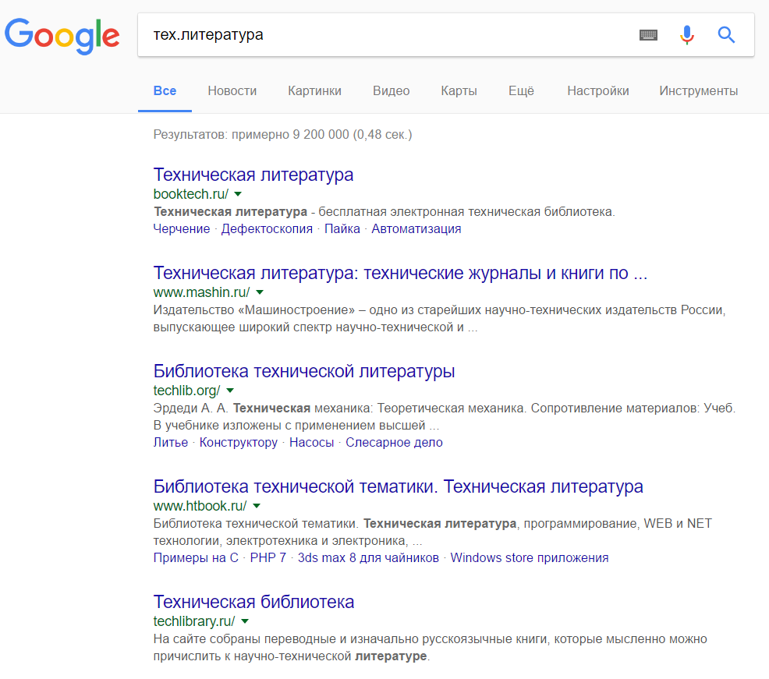Start voice search with microphone icon

click(687, 35)
